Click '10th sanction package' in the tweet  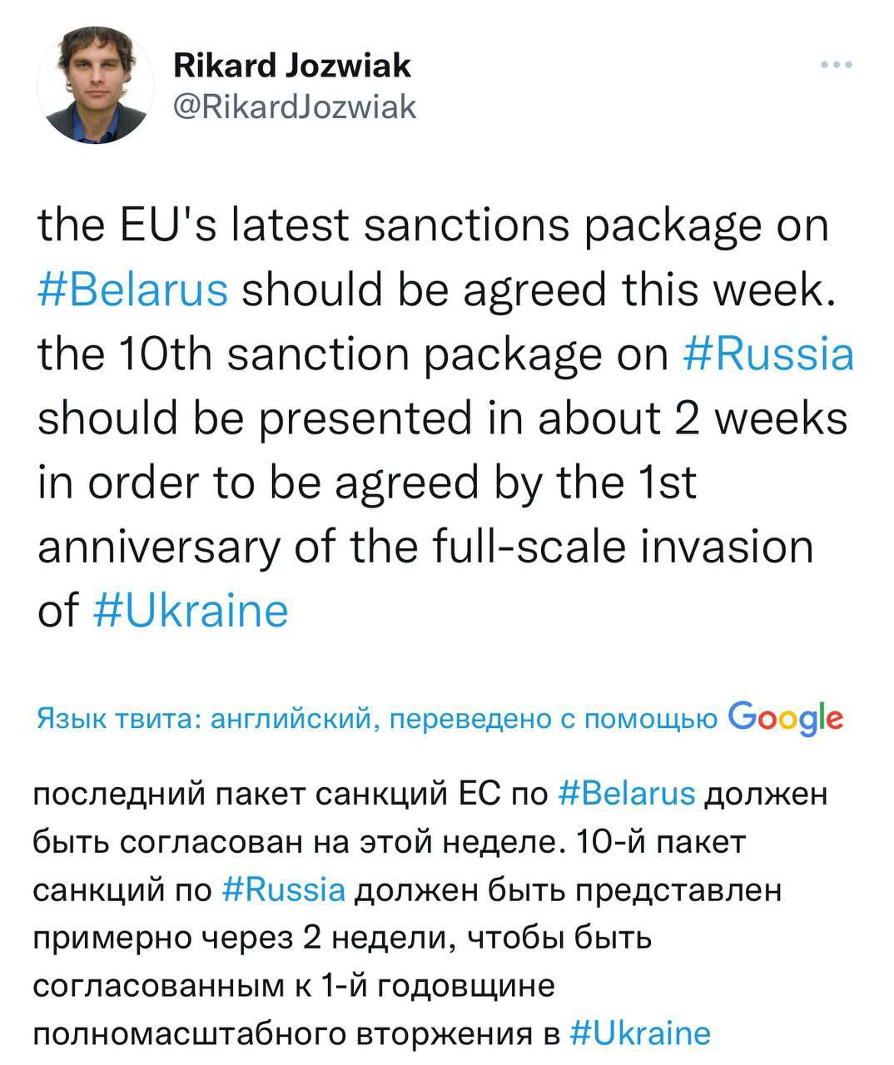(x=323, y=354)
